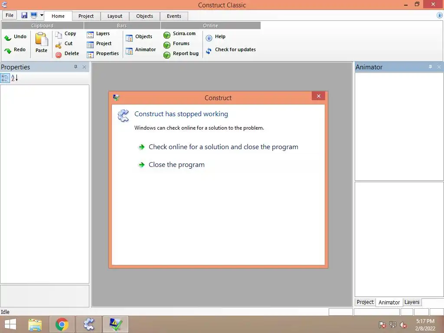The height and width of the screenshot is (333, 444).
Task: Show the Properties bar from ribbon
Action: click(x=102, y=53)
